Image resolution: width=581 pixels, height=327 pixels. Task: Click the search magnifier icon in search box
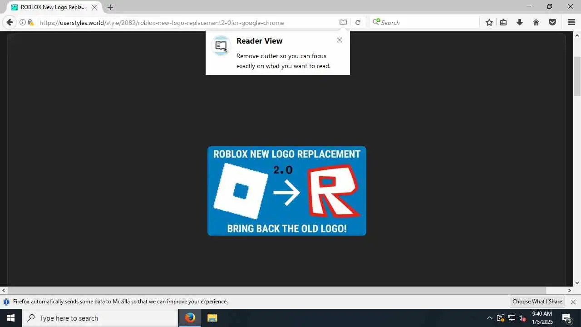pos(376,22)
